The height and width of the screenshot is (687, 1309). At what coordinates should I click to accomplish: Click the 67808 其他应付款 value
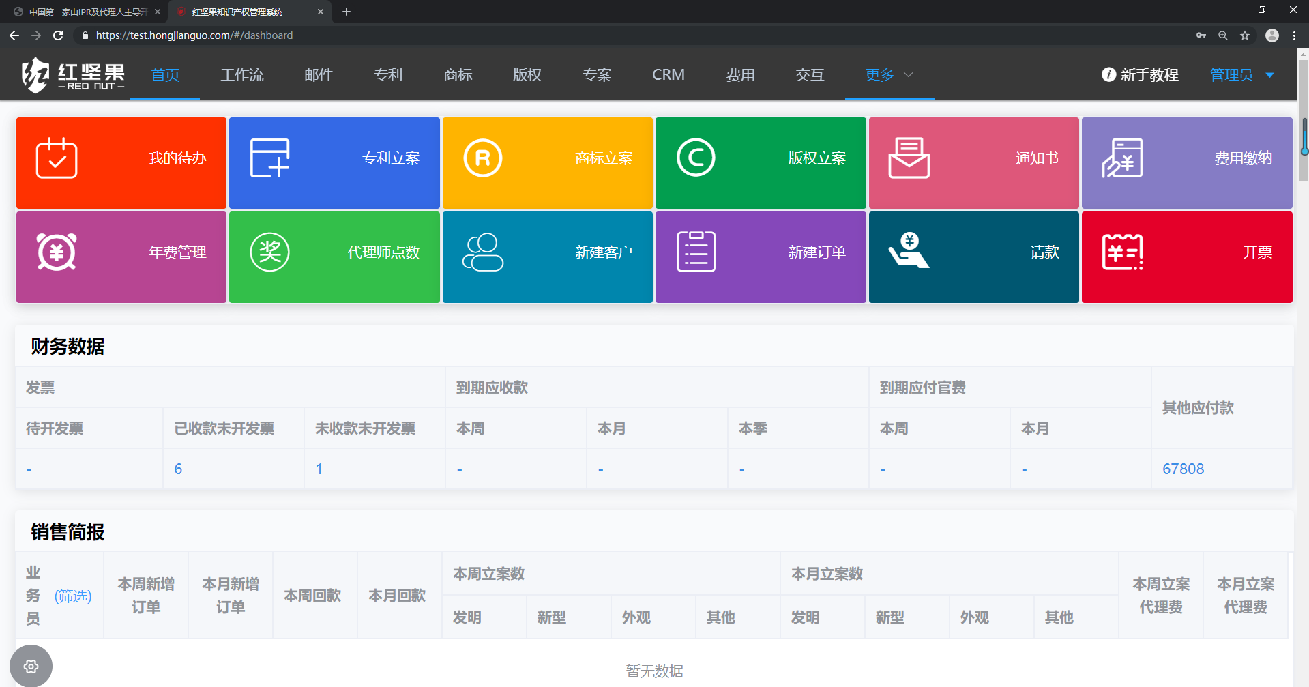1183,469
